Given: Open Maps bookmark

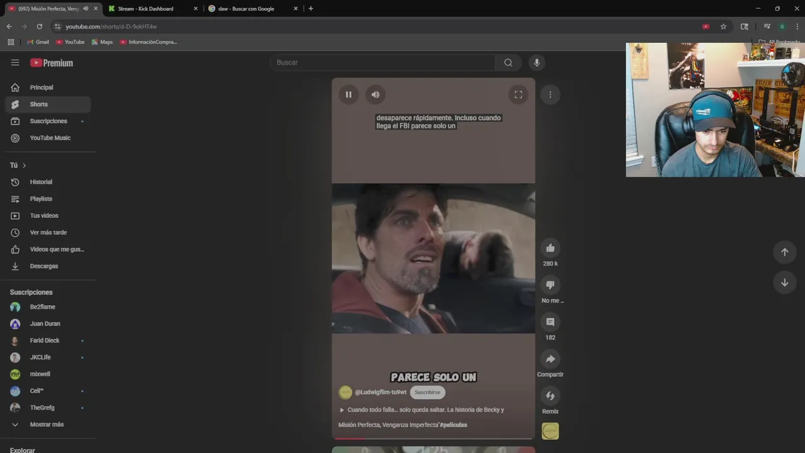Looking at the screenshot, I should [102, 42].
